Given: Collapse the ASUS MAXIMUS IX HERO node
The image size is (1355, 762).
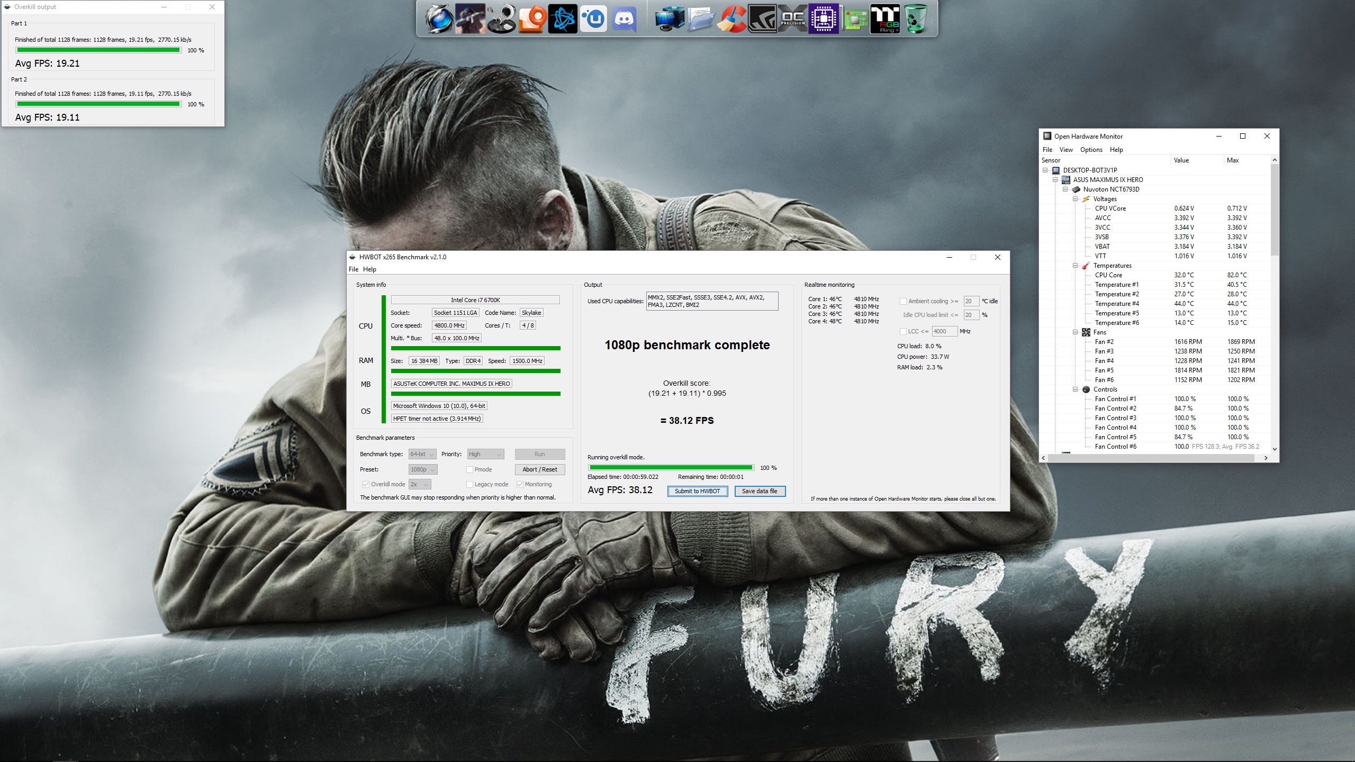Looking at the screenshot, I should [1055, 180].
